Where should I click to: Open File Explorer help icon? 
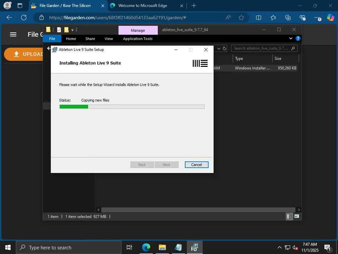[298, 38]
